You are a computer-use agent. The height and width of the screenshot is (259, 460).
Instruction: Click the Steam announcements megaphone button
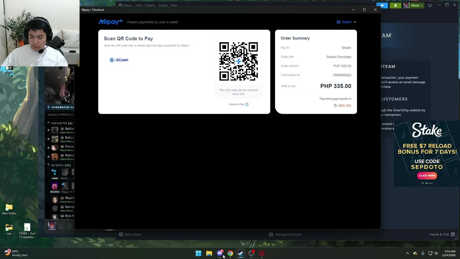tap(383, 5)
